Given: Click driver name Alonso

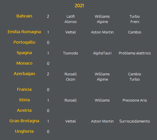Looking at the screenshot, I should (x=71, y=22).
